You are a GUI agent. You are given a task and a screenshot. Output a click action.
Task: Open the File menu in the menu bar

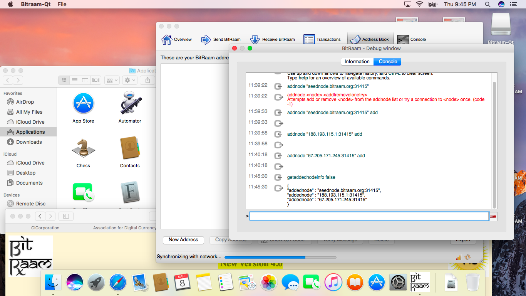(x=62, y=4)
